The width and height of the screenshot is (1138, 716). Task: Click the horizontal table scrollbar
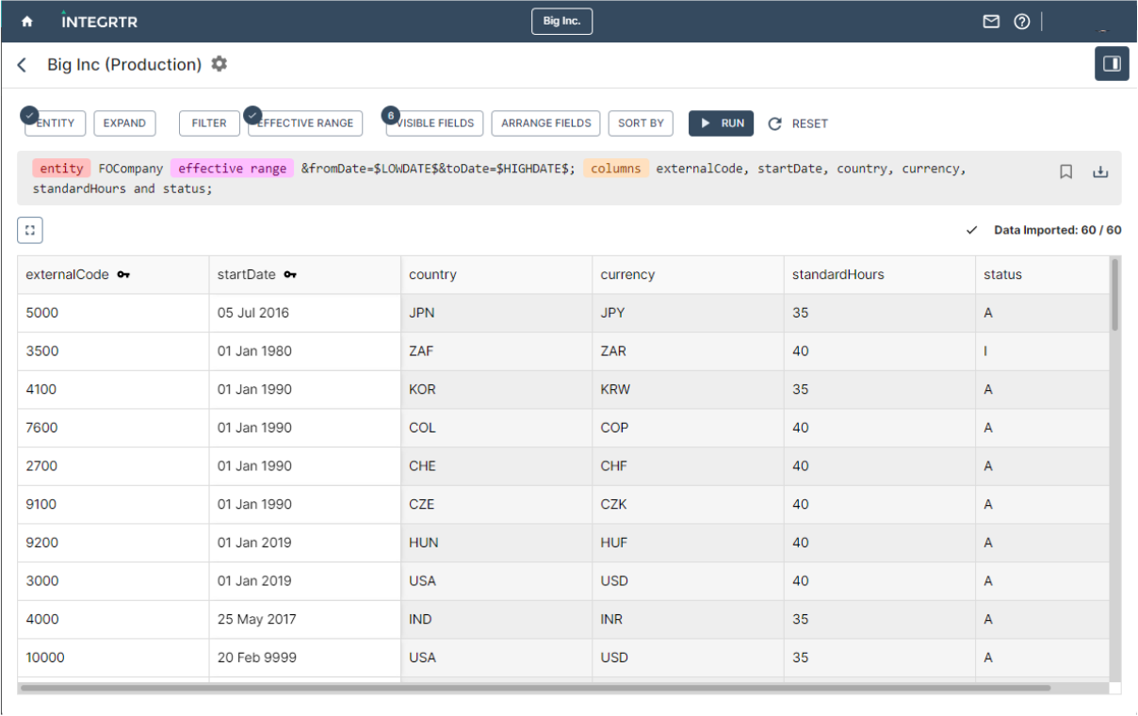pos(534,688)
